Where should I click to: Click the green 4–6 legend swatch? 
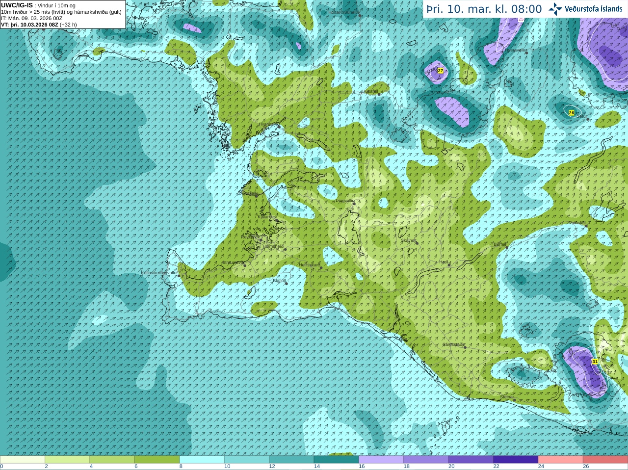(x=112, y=460)
